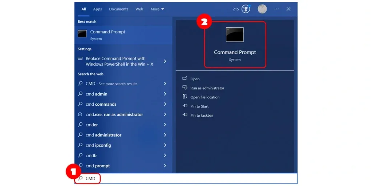Click the Command Prompt title in preview pane
Screen dimensions: 372x186
(x=235, y=52)
